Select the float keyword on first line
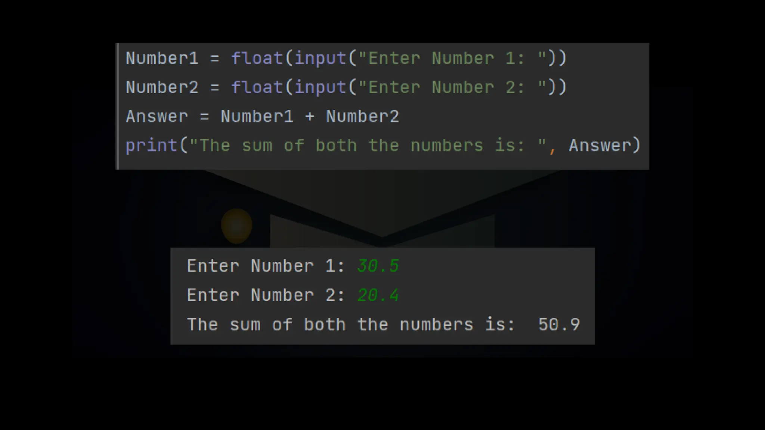 click(257, 59)
